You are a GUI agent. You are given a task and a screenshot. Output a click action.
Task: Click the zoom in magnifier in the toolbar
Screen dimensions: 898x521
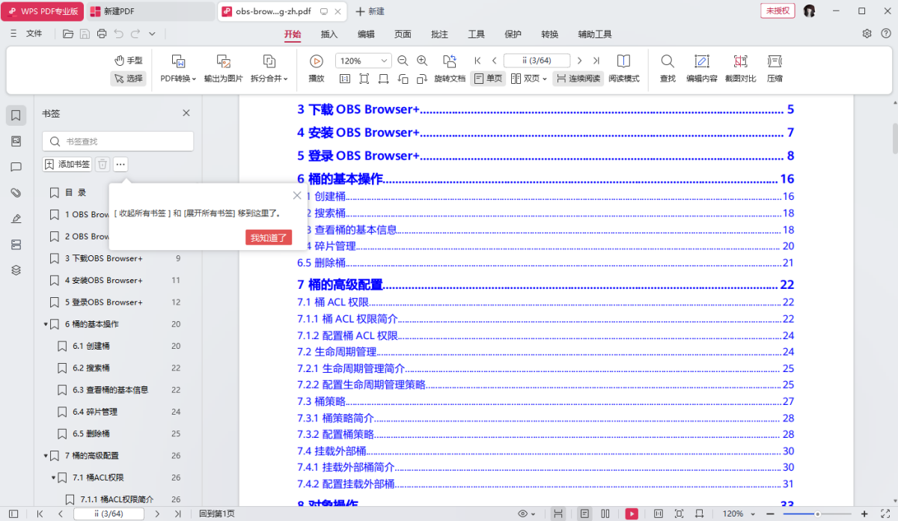click(x=422, y=61)
